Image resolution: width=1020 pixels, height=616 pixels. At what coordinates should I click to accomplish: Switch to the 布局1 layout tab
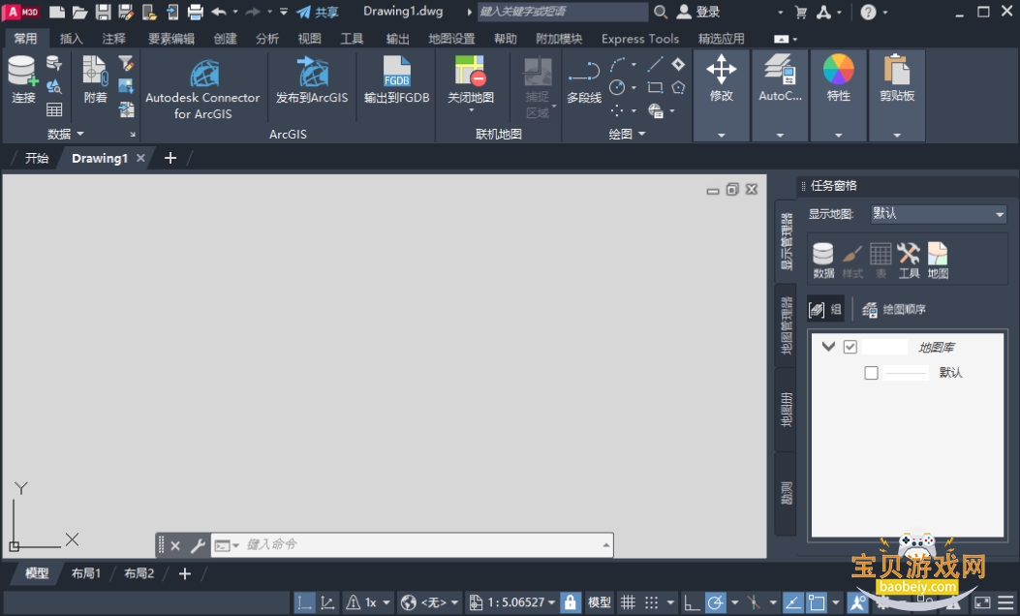(86, 573)
